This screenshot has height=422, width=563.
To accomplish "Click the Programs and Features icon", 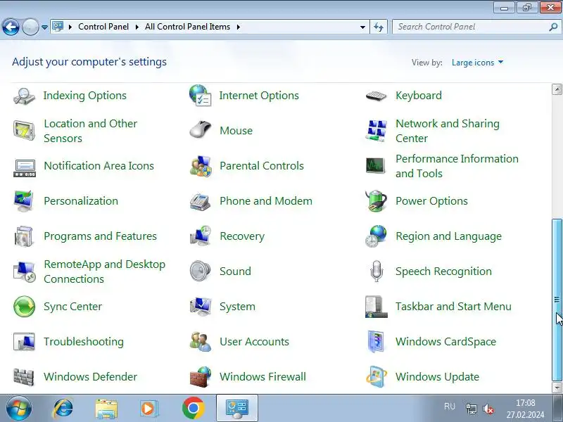I will tap(24, 236).
